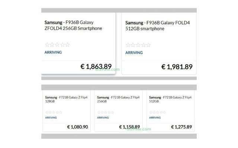Click ARRIVING label under Flip4 128GB
This screenshot has height=148, width=238.
(x=51, y=118)
